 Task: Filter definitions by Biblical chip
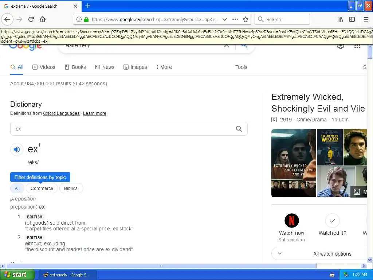(71, 188)
